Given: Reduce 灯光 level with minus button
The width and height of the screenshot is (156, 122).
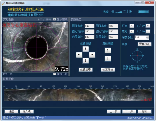Looking at the screenshot, I should [x=131, y=26].
